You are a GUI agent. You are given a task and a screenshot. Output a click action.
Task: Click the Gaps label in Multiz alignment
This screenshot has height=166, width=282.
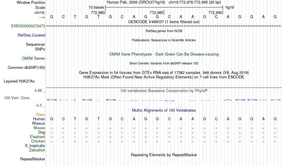[40, 114]
